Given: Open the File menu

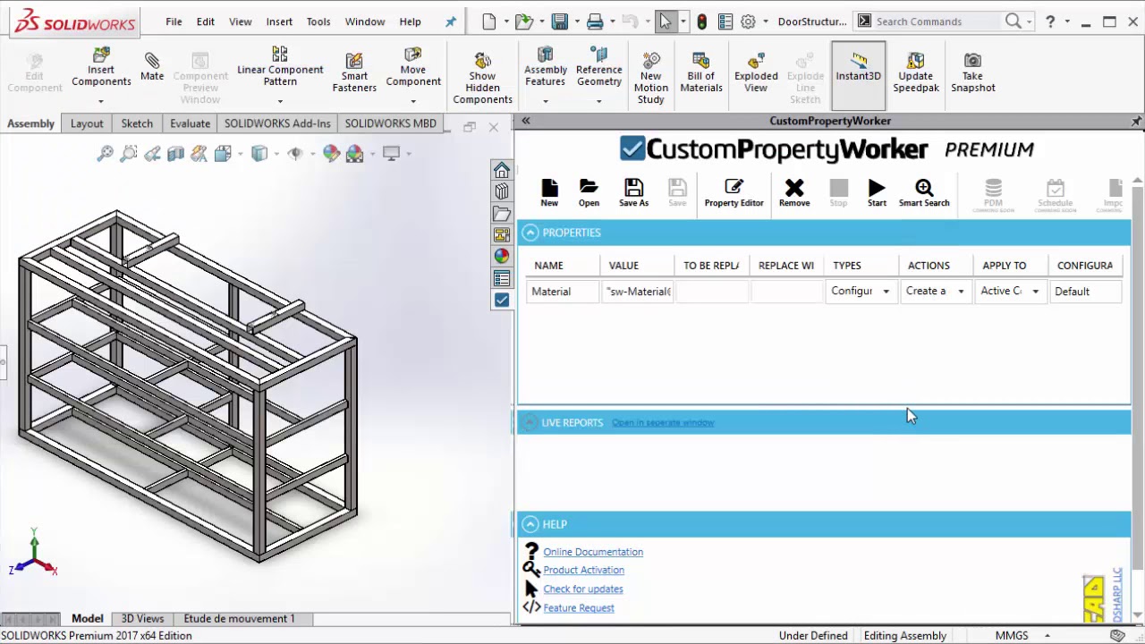Looking at the screenshot, I should point(174,21).
